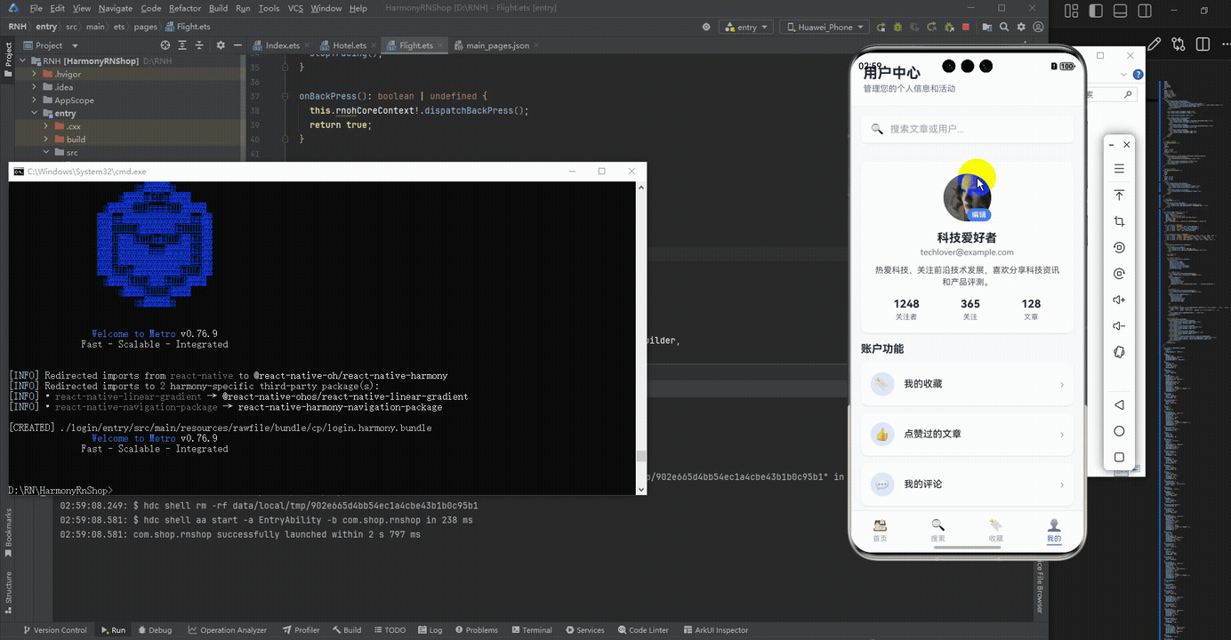The width and height of the screenshot is (1231, 640).
Task: Open the entry run configuration dropdown
Action: 746,27
